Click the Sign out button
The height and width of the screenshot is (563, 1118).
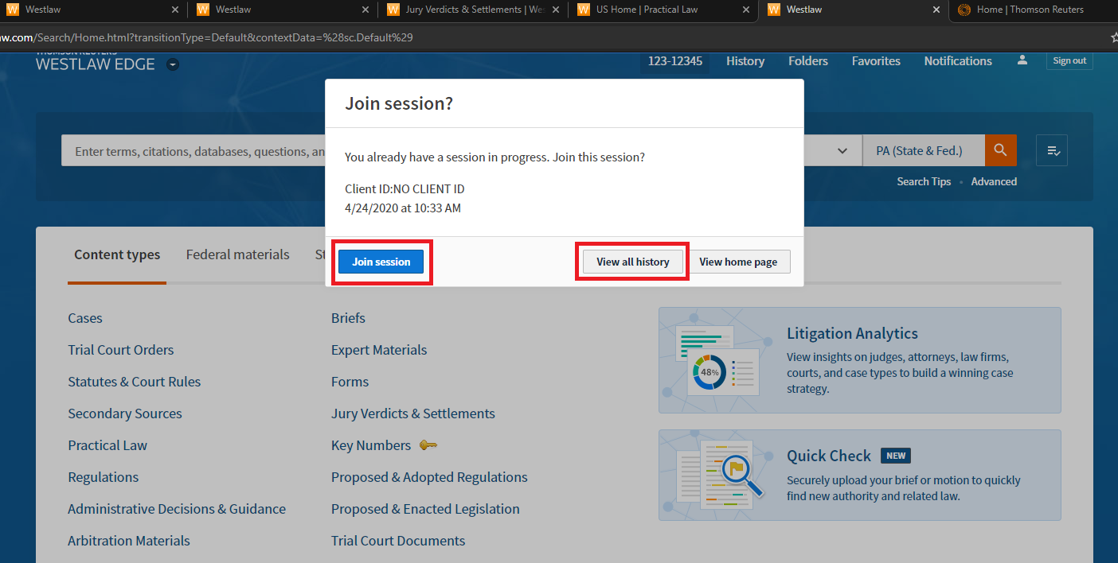click(x=1069, y=60)
